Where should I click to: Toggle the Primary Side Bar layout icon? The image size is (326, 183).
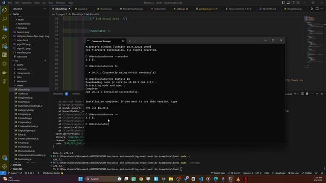(283, 3)
